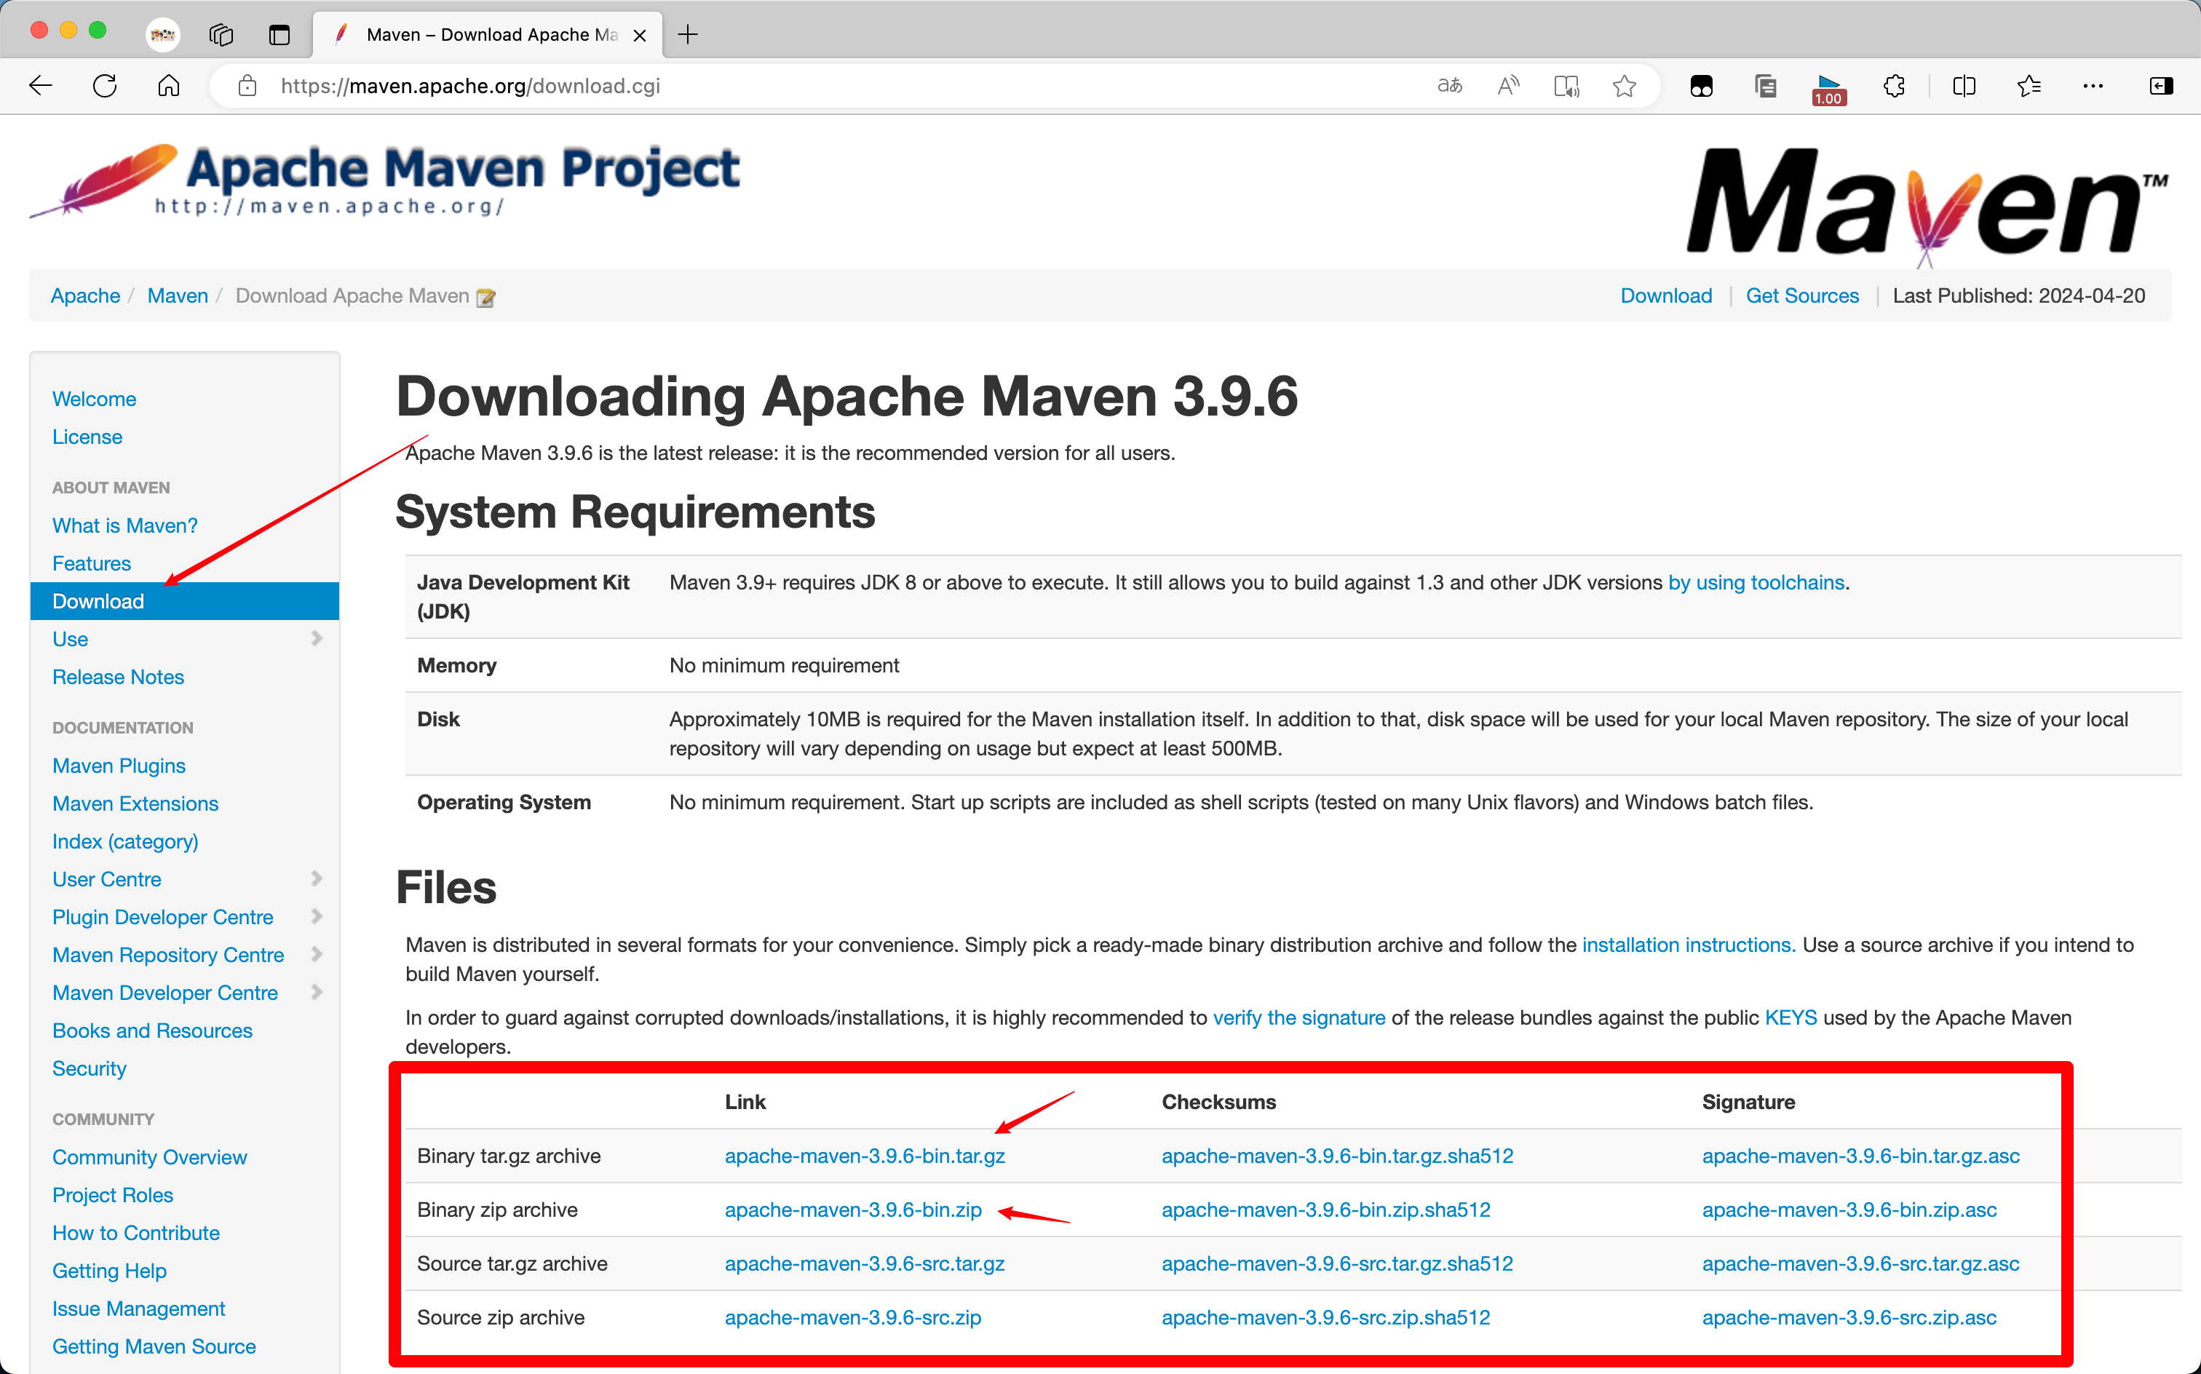Viewport: 2201px width, 1374px height.
Task: Download apache-maven-3.9.6-bin.tar.gz link
Action: point(864,1155)
